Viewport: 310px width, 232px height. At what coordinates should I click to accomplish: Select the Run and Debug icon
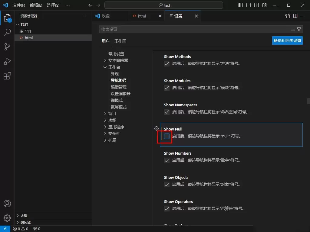7,61
